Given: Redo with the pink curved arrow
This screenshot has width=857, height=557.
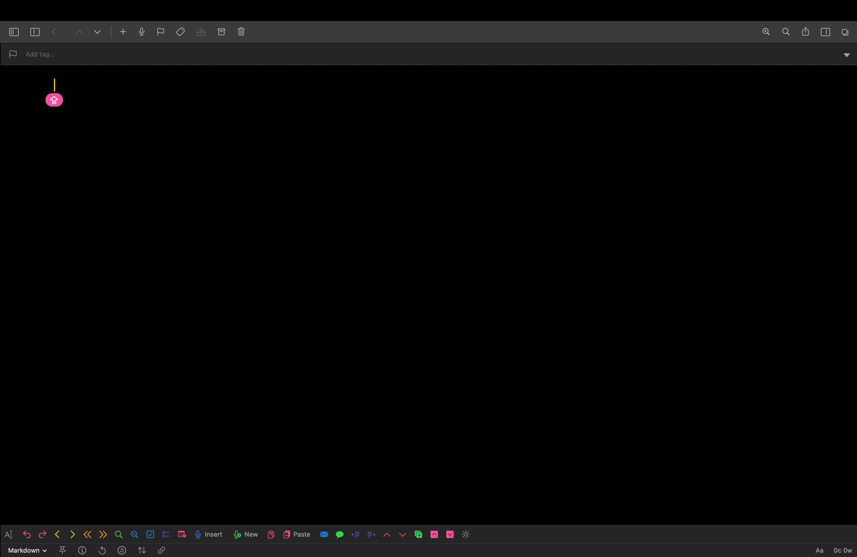Looking at the screenshot, I should pyautogui.click(x=43, y=534).
